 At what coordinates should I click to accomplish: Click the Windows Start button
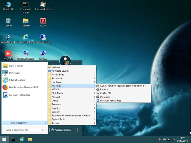point(4,139)
